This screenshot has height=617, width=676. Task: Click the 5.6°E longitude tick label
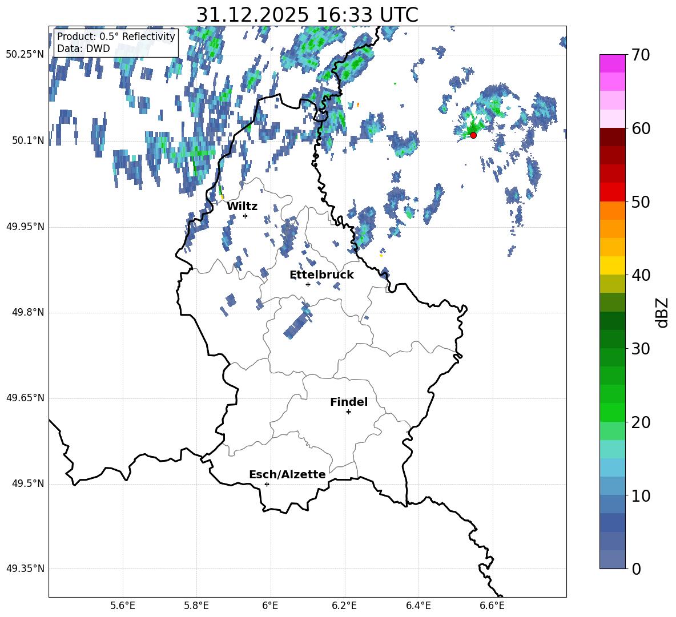(x=123, y=606)
